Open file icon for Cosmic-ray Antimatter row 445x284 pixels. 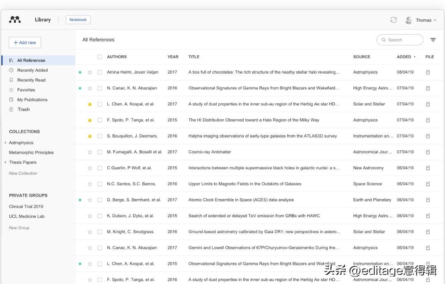click(x=428, y=152)
